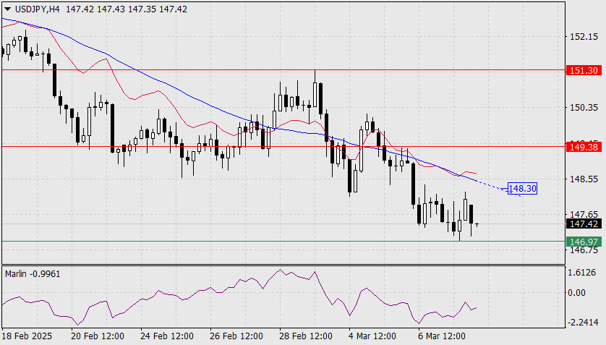
Task: Click the 18 Feb 2025 date label
Action: pos(27,336)
